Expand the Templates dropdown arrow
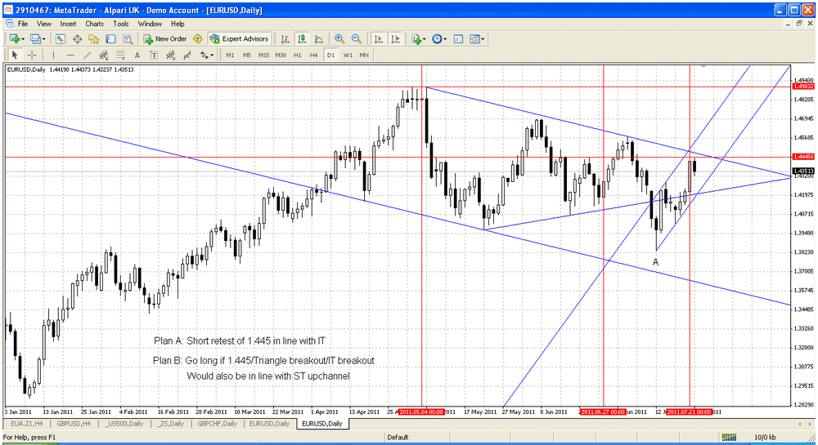 483,39
